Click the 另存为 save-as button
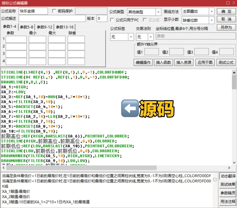 point(226,27)
